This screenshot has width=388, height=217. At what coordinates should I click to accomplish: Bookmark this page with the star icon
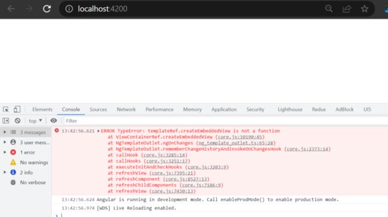tap(365, 9)
